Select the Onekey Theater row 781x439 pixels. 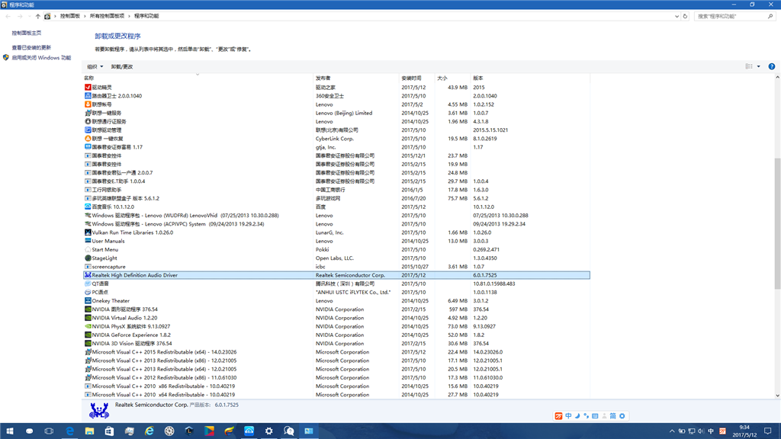click(336, 300)
